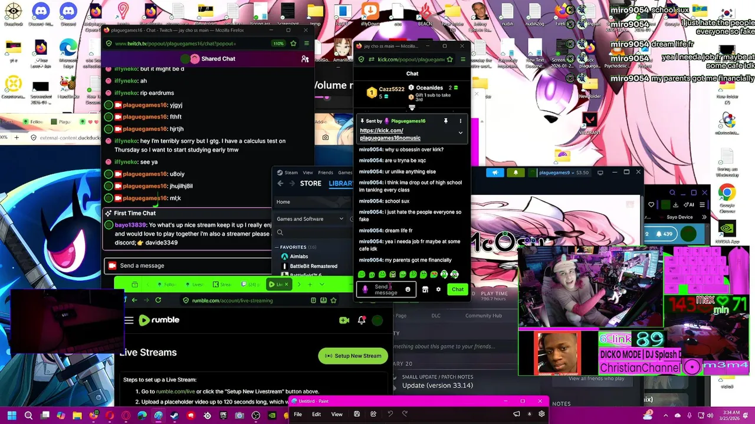755x424 pixels.
Task: Switch to Steam STORE tab
Action: 311,184
